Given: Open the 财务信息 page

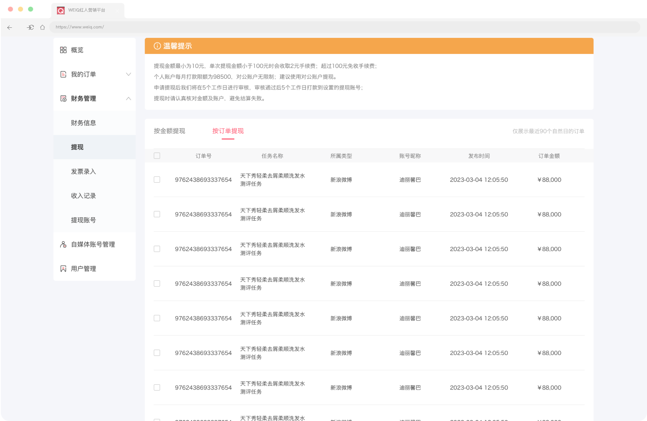Looking at the screenshot, I should pyautogui.click(x=83, y=123).
